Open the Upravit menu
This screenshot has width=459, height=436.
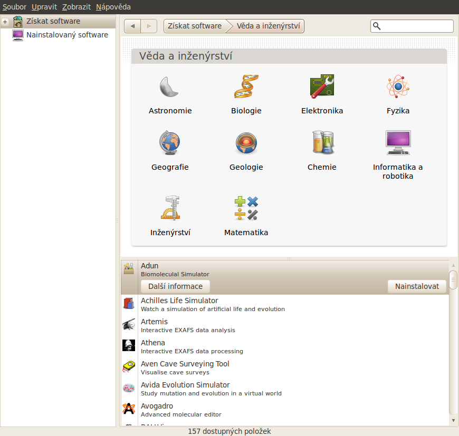[44, 7]
